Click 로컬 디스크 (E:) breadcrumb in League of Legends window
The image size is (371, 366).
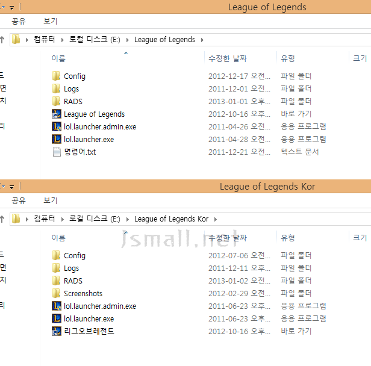click(x=95, y=40)
